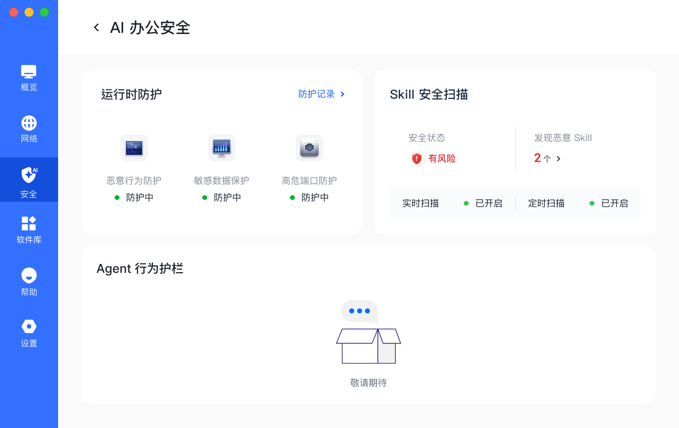Open the 帮助 smiley icon
The width and height of the screenshot is (679, 428).
pyautogui.click(x=29, y=275)
